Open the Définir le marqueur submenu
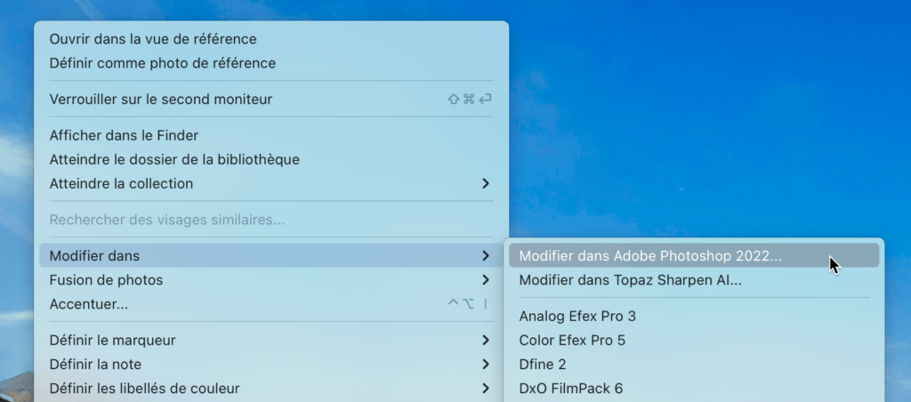The width and height of the screenshot is (911, 402). (x=271, y=340)
